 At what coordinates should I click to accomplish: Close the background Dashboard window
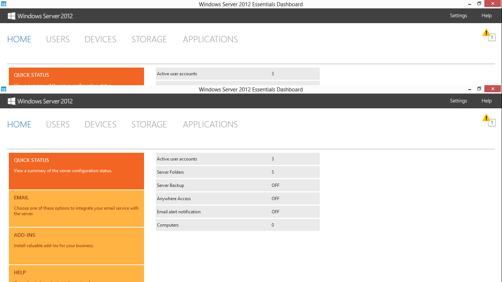[x=492, y=3]
